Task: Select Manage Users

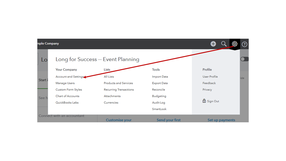Action: point(65,83)
